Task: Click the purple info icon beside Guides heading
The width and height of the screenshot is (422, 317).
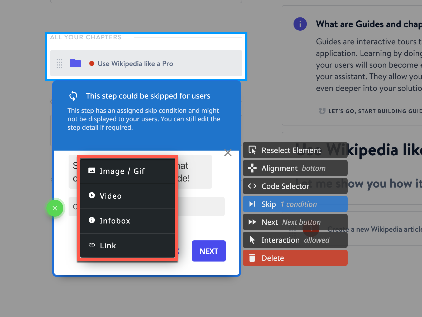Action: point(300,24)
